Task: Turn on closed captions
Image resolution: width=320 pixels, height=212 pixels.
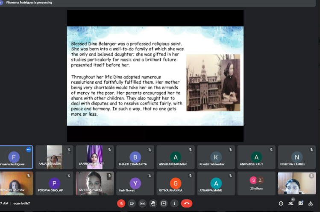Action: click(x=142, y=203)
